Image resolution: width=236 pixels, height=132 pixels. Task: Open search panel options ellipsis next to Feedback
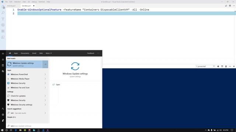pos(98,53)
